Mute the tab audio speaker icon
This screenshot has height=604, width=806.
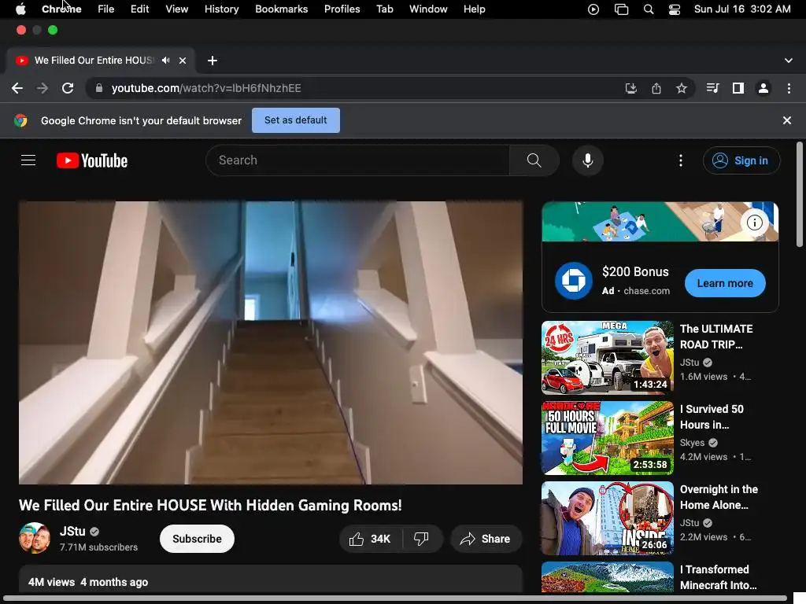click(x=165, y=61)
